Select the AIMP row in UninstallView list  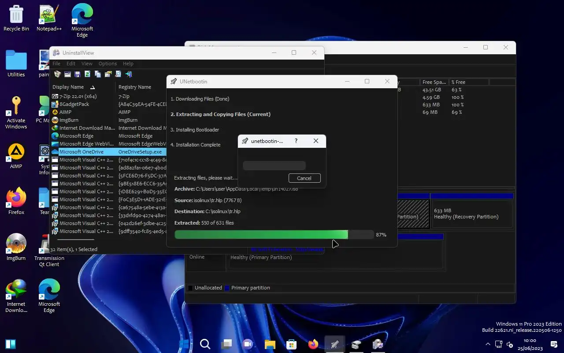pyautogui.click(x=108, y=112)
